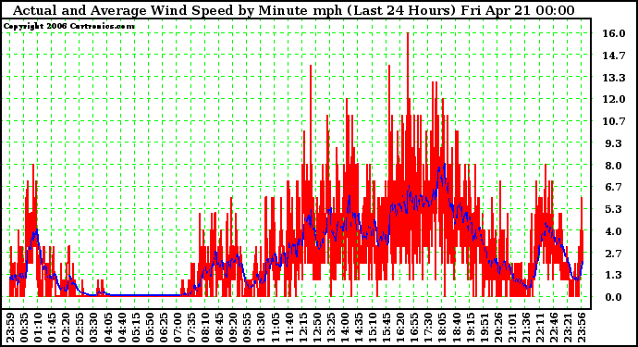638x347 pixels.
Task: Click the 4.0 y-axis label
Action: pyautogui.click(x=614, y=231)
